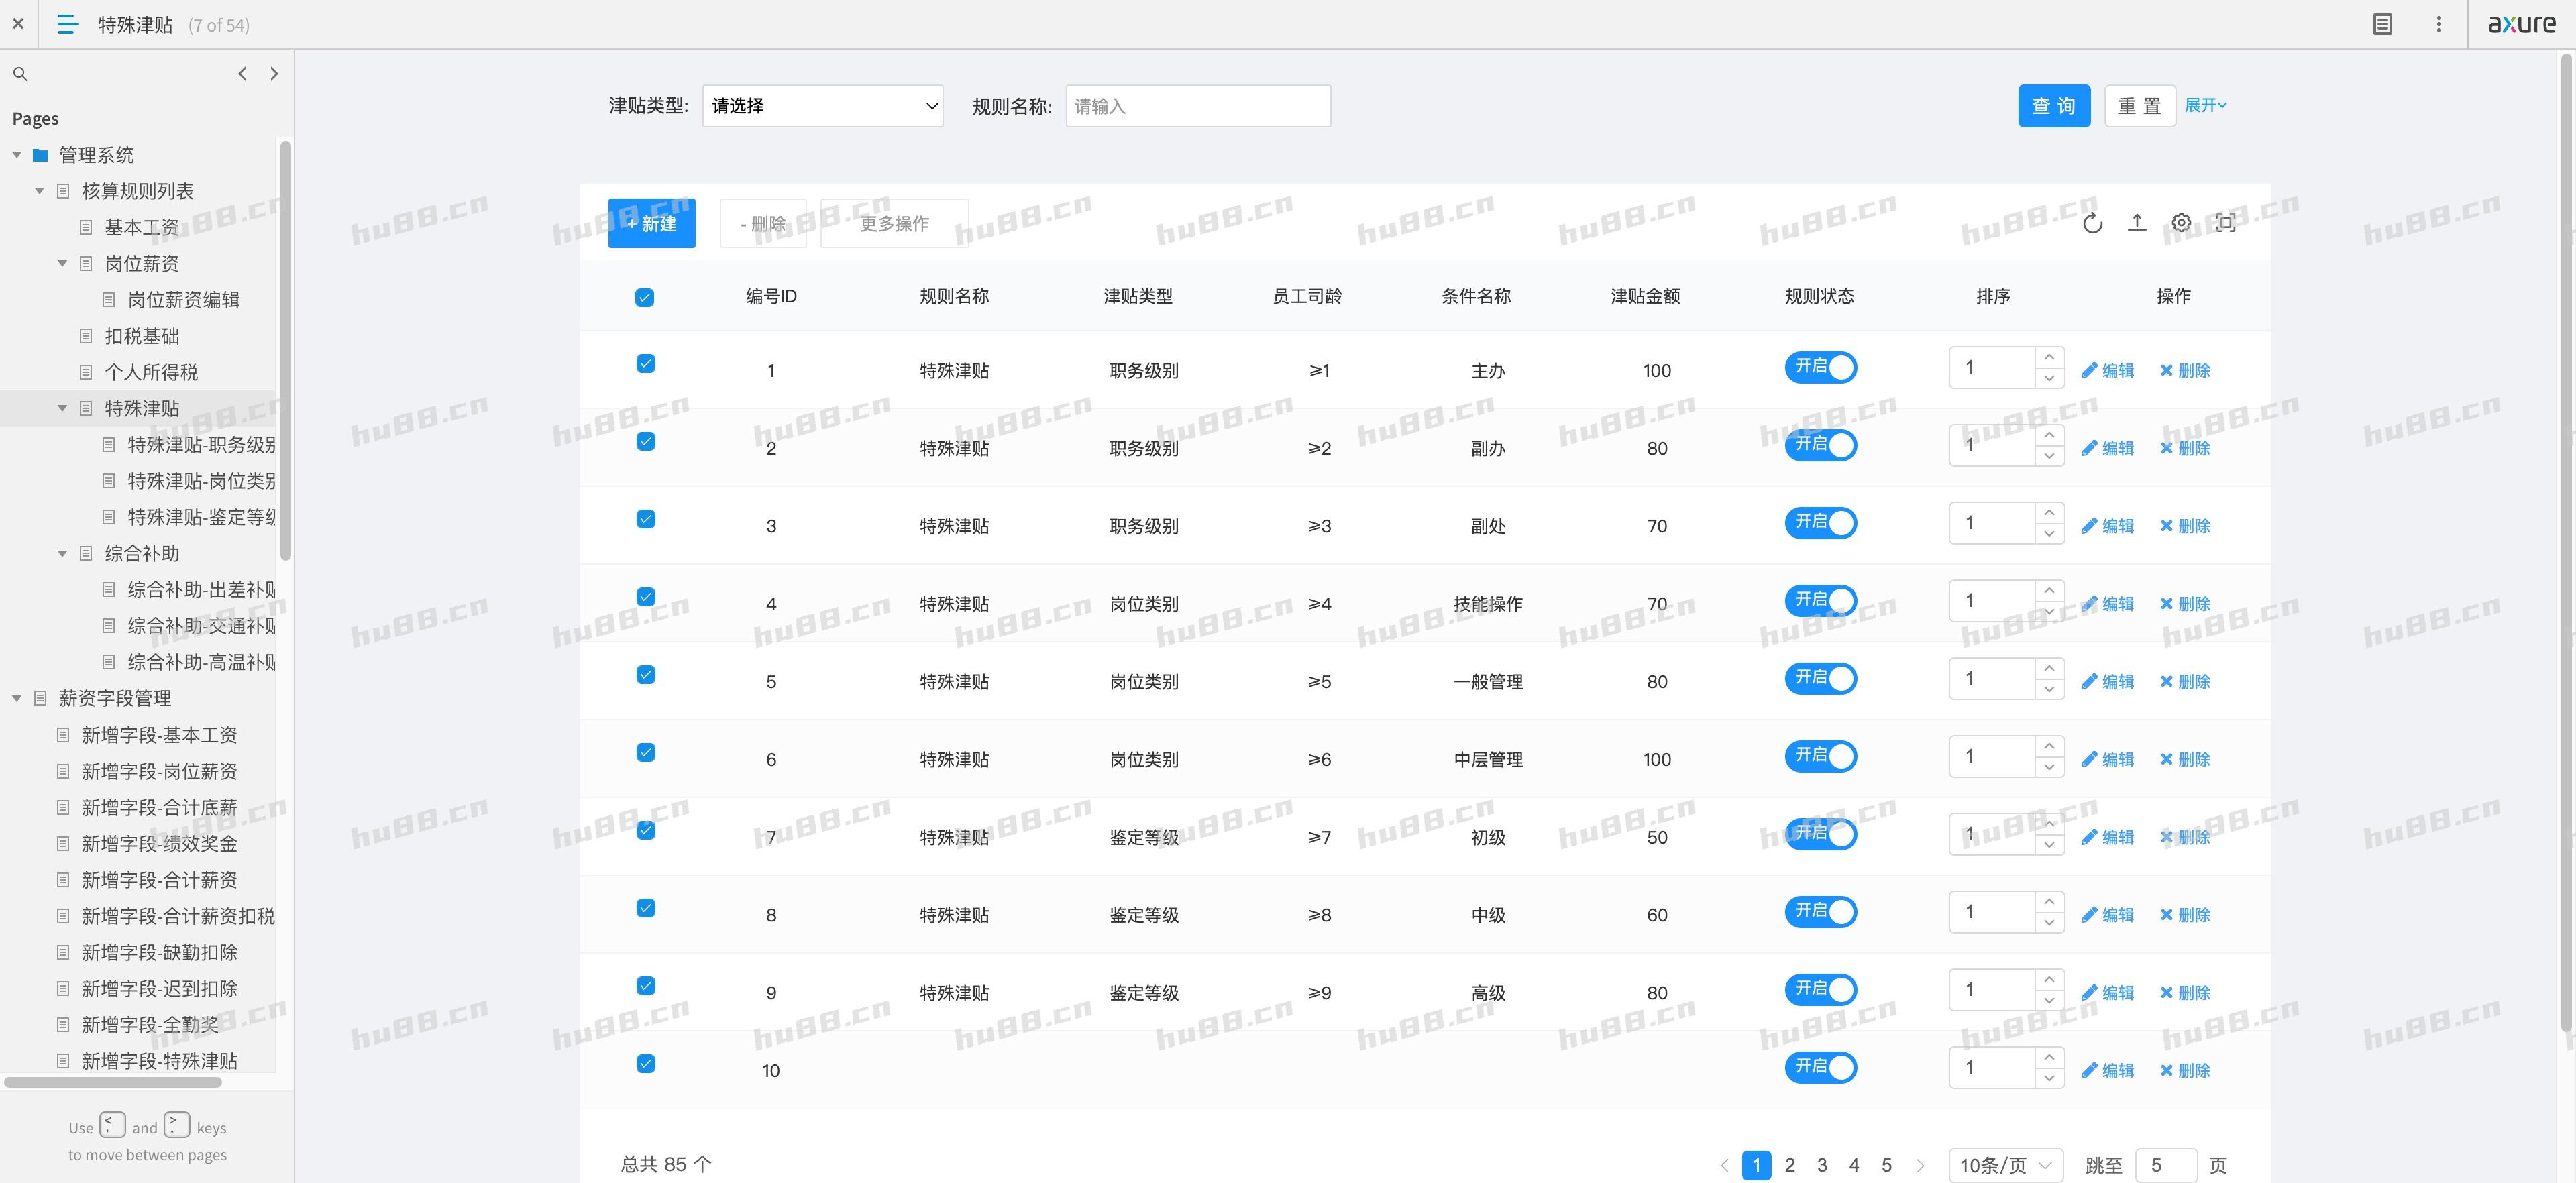Screen dimensions: 2576x1183
Task: Click the 新建 button
Action: pos(651,223)
